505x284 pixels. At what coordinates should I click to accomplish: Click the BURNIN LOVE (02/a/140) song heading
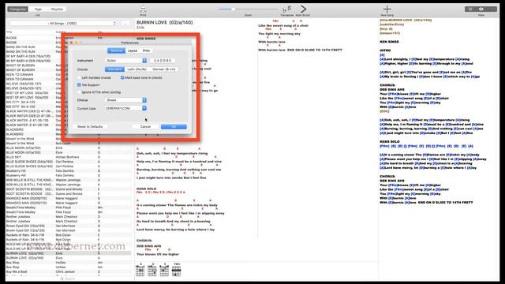[165, 23]
